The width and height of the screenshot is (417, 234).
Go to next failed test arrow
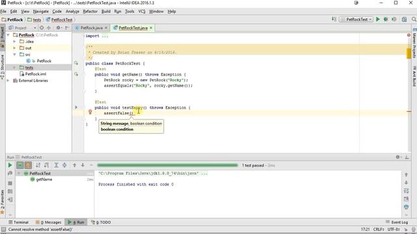[x=83, y=165]
